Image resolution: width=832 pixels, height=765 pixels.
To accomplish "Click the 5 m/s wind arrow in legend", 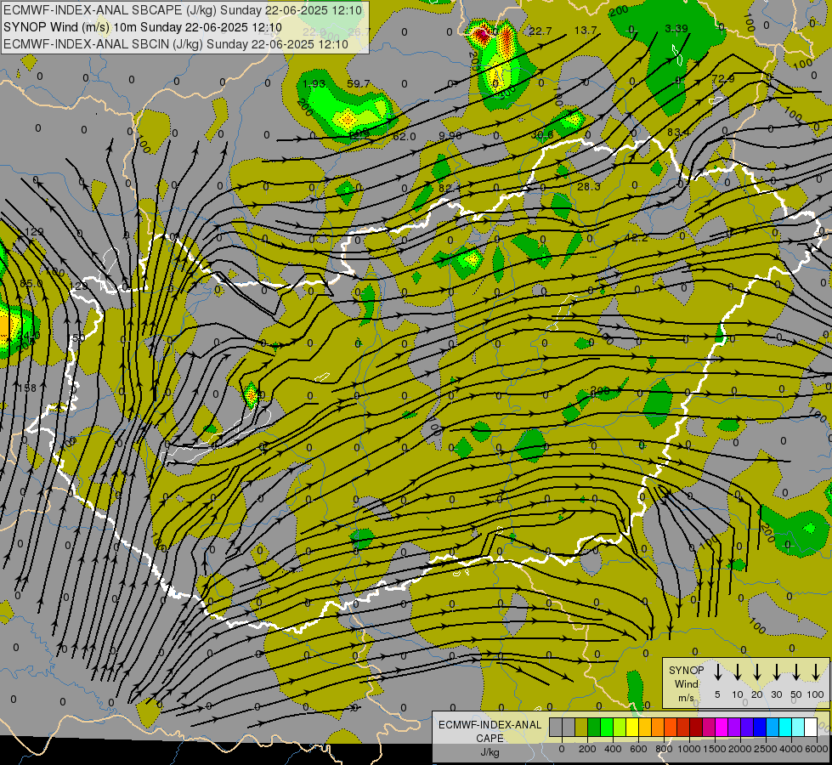I will [717, 672].
